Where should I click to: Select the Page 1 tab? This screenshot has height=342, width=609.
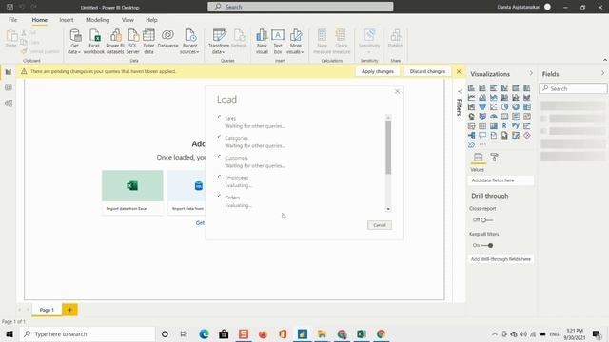pyautogui.click(x=47, y=310)
